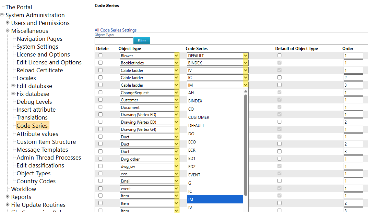Check Default of Object Type for Blower
The image size is (368, 213).
click(280, 55)
